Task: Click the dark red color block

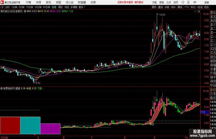Action: point(10,125)
